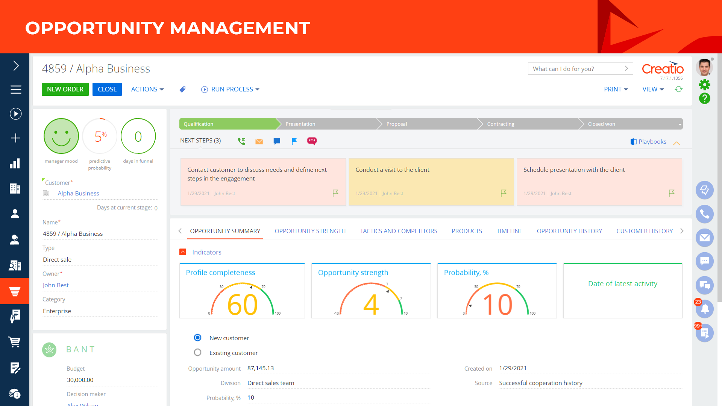Viewport: 722px width, 406px height.
Task: Select the New customer radio button
Action: tap(197, 338)
